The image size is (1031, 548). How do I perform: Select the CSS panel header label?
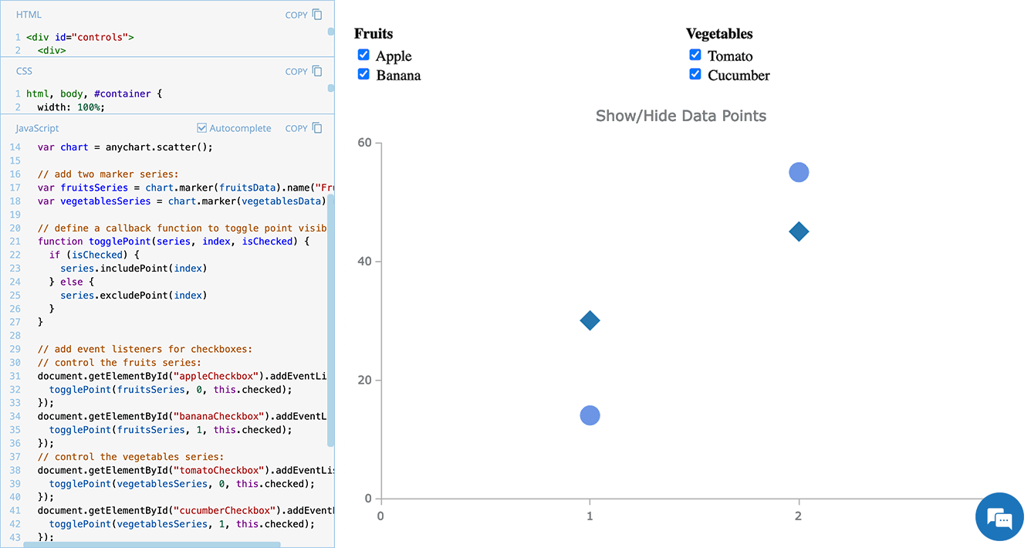pos(24,70)
